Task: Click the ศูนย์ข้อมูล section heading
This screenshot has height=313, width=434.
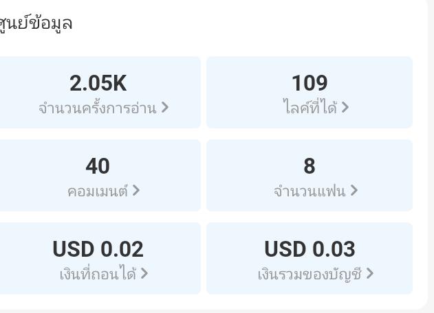Action: click(x=36, y=23)
